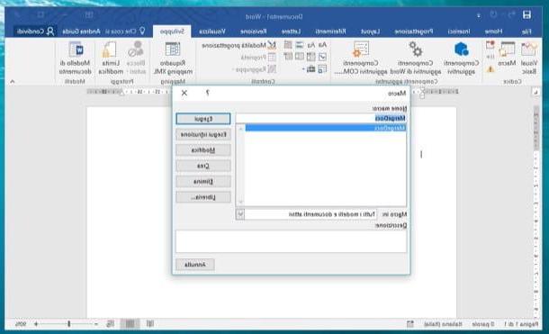549x334 pixels.
Task: Click the macro recording icon in status bar
Action: coord(410,324)
